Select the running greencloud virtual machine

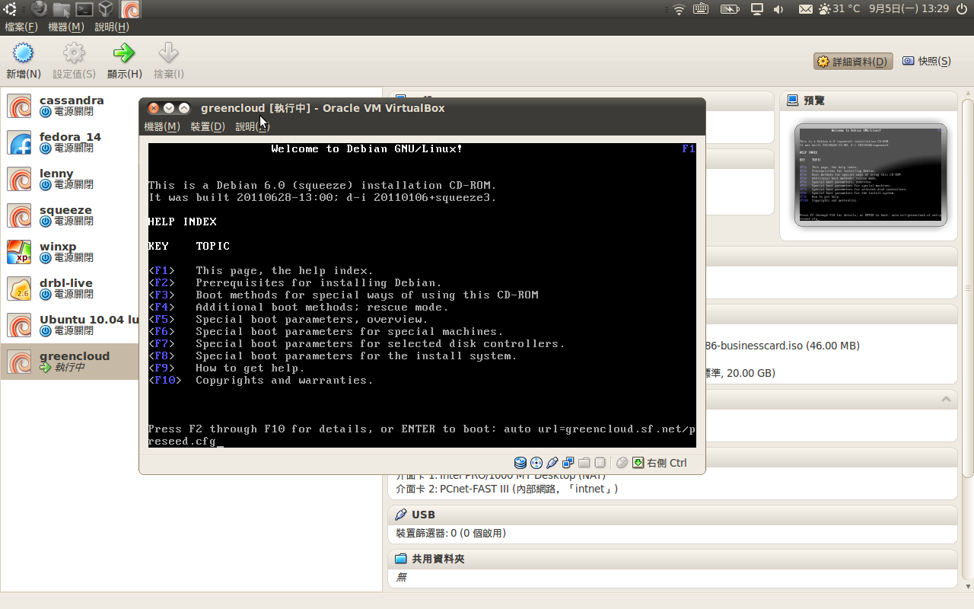(x=71, y=362)
